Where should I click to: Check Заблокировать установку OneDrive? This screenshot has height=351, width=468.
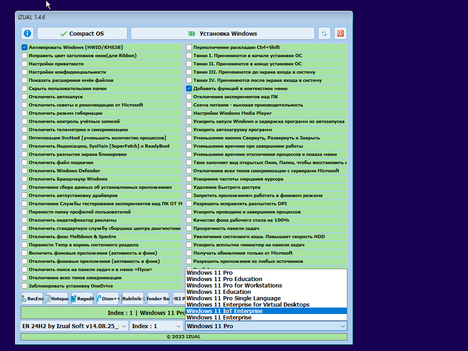tap(25, 286)
